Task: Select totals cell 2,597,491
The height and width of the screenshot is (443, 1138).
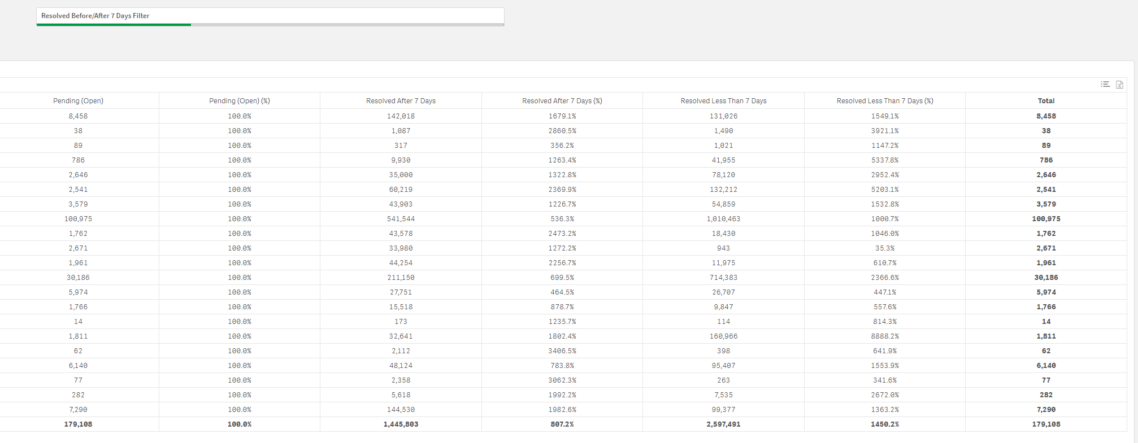Action: [x=723, y=424]
